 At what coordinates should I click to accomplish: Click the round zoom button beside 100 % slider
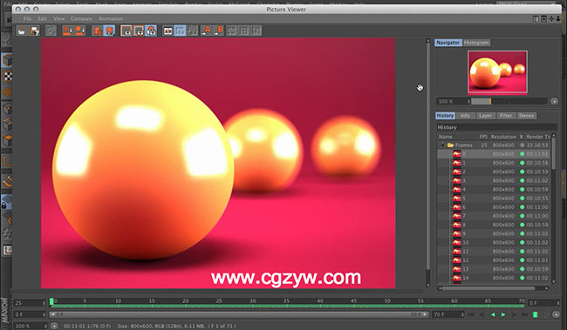(x=554, y=102)
